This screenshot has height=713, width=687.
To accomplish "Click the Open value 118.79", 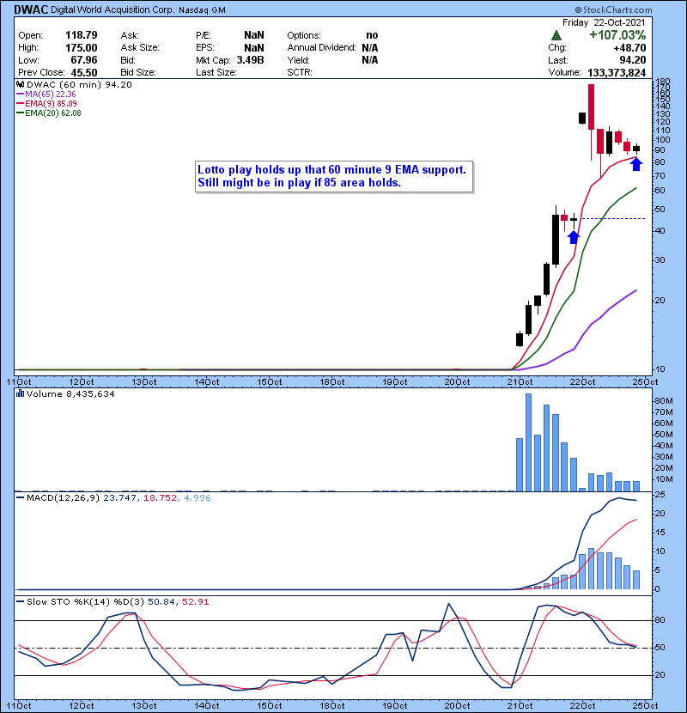I will pyautogui.click(x=82, y=35).
